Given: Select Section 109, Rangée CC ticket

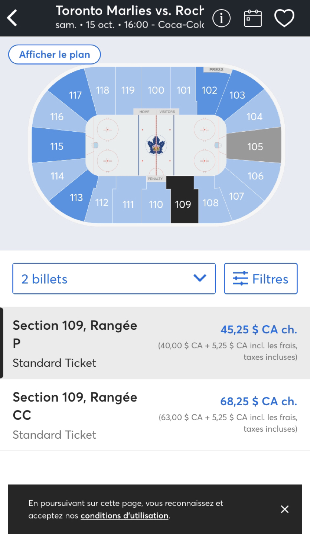Looking at the screenshot, I should pos(155,415).
